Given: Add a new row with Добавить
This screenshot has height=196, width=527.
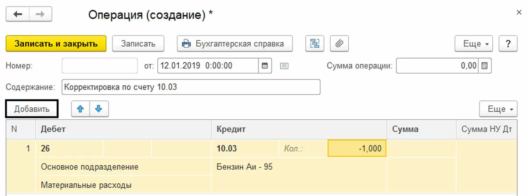Looking at the screenshot, I should tap(32, 109).
